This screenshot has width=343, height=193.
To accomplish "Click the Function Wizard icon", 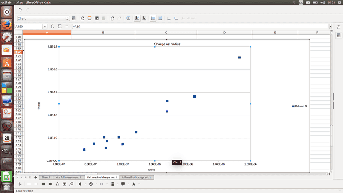I will pyautogui.click(x=53, y=27).
